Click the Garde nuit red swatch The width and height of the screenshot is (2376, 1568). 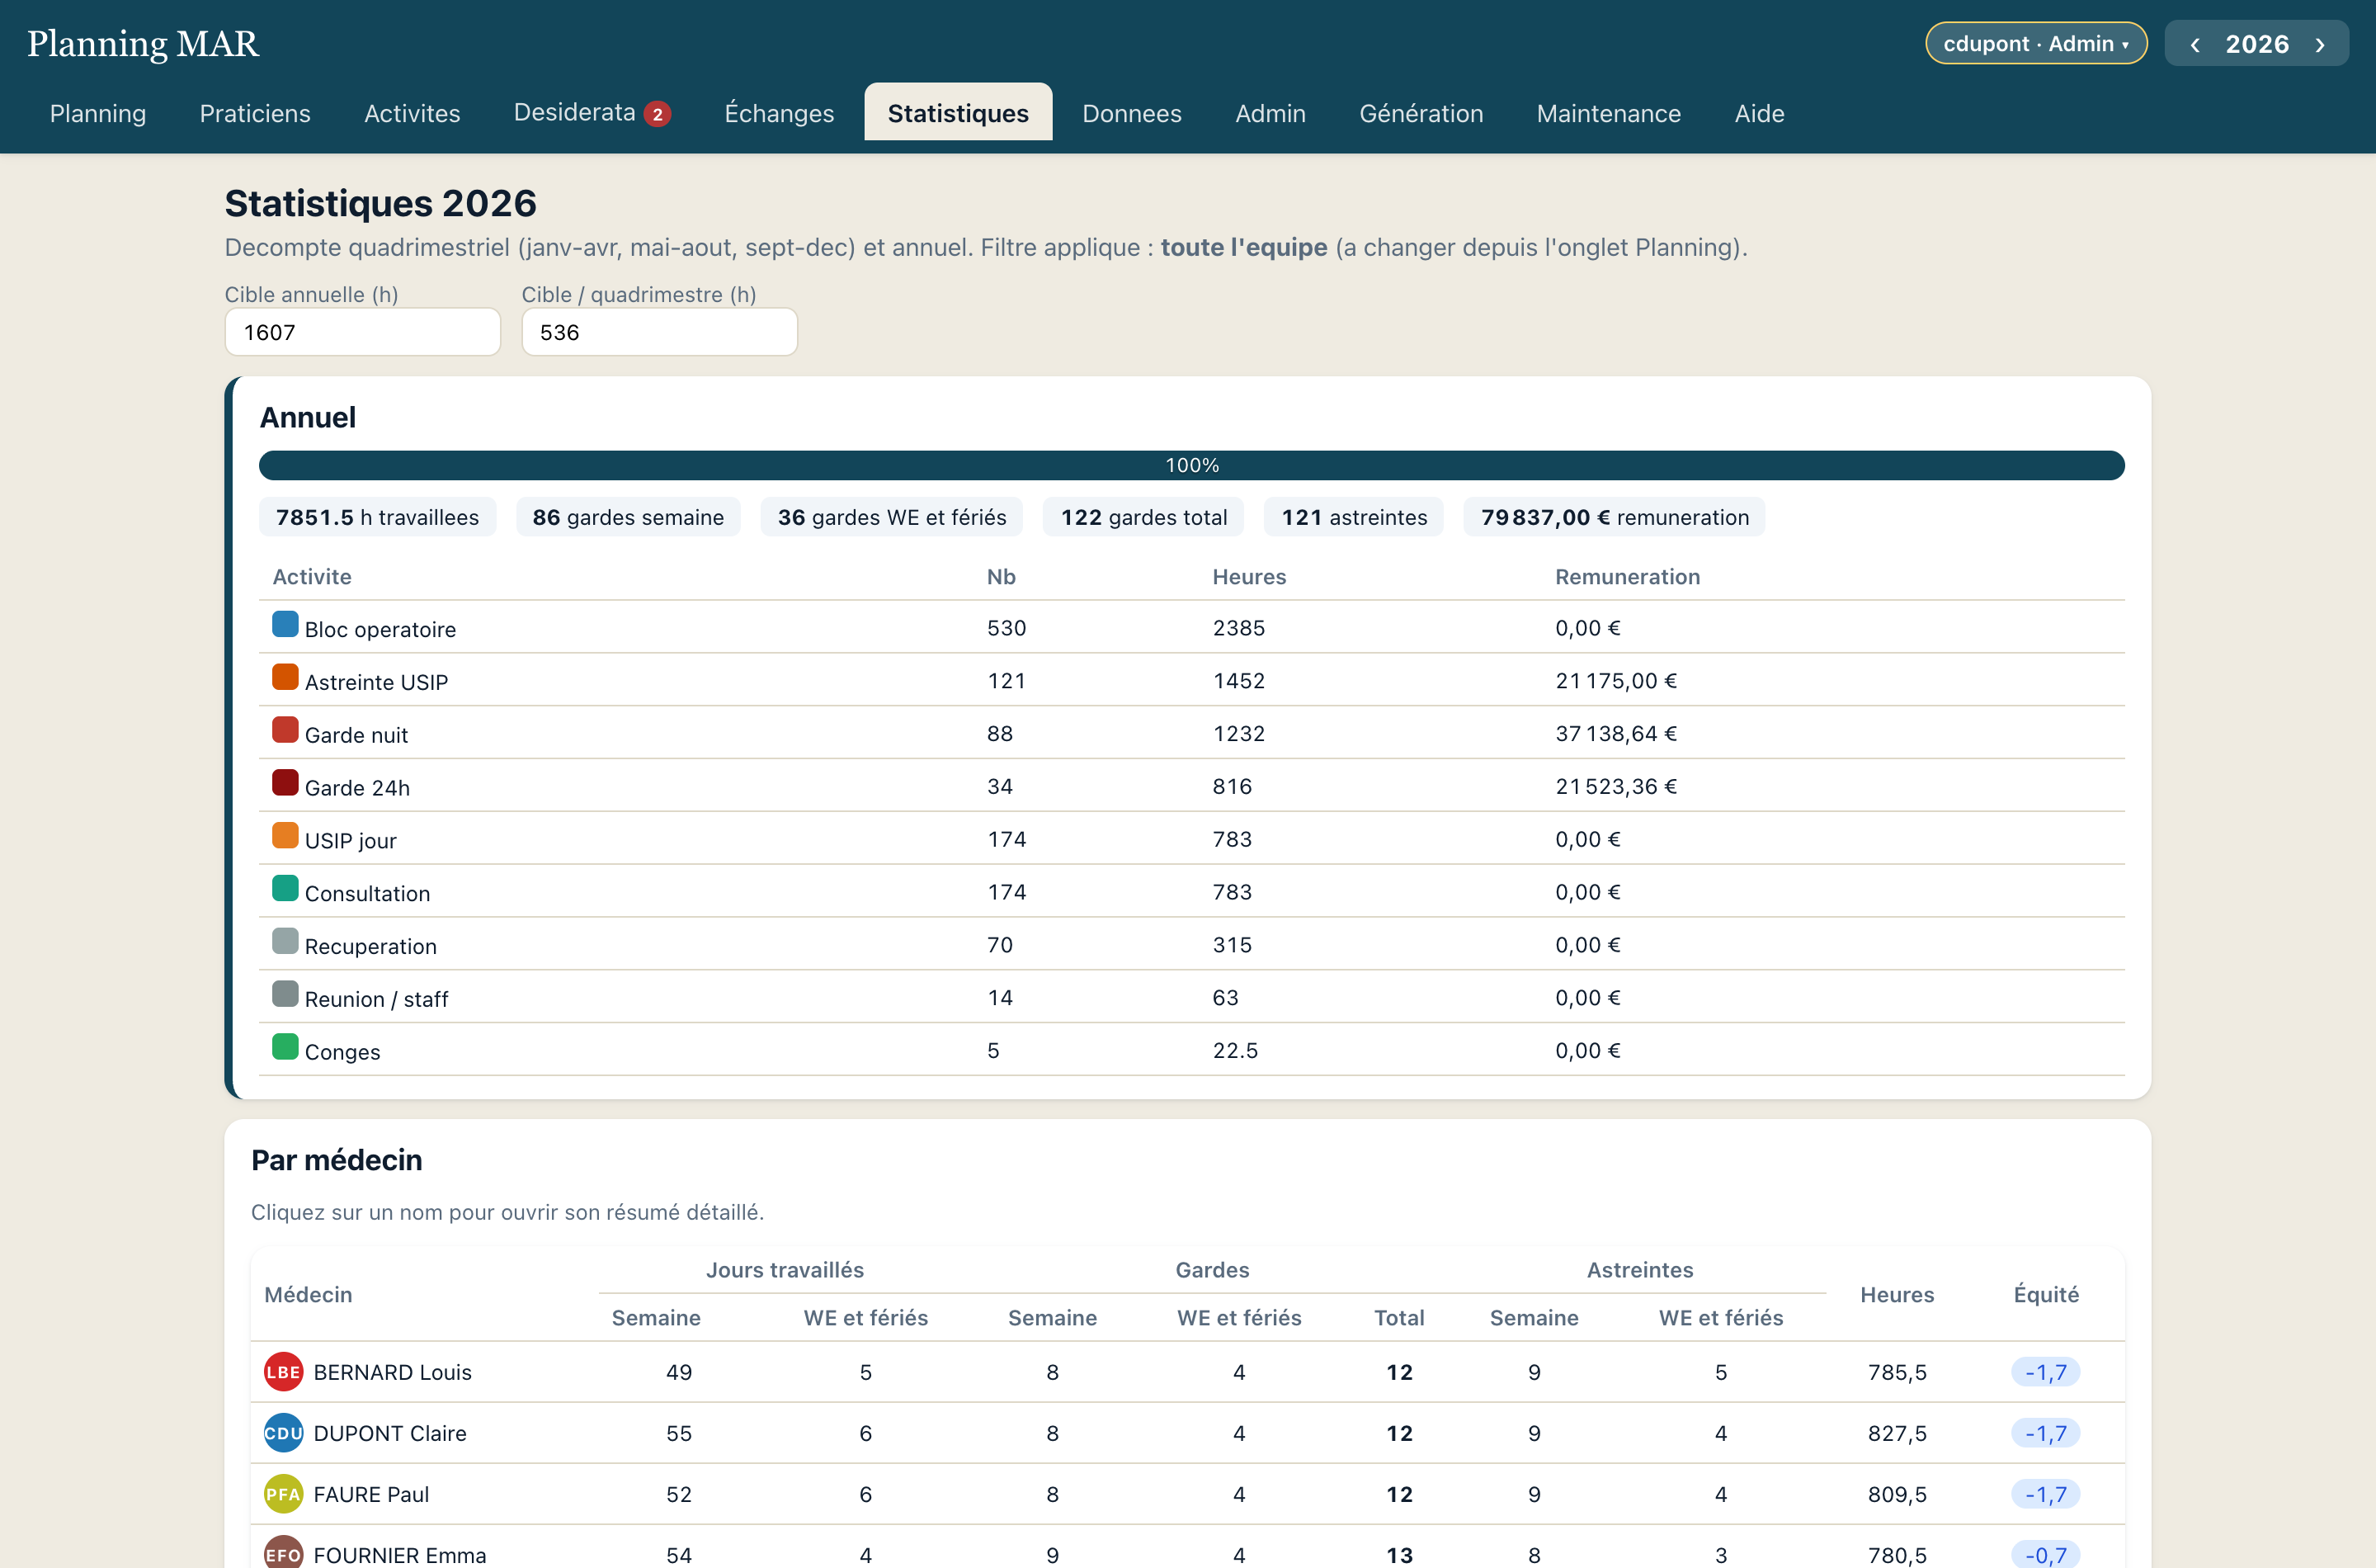285,731
